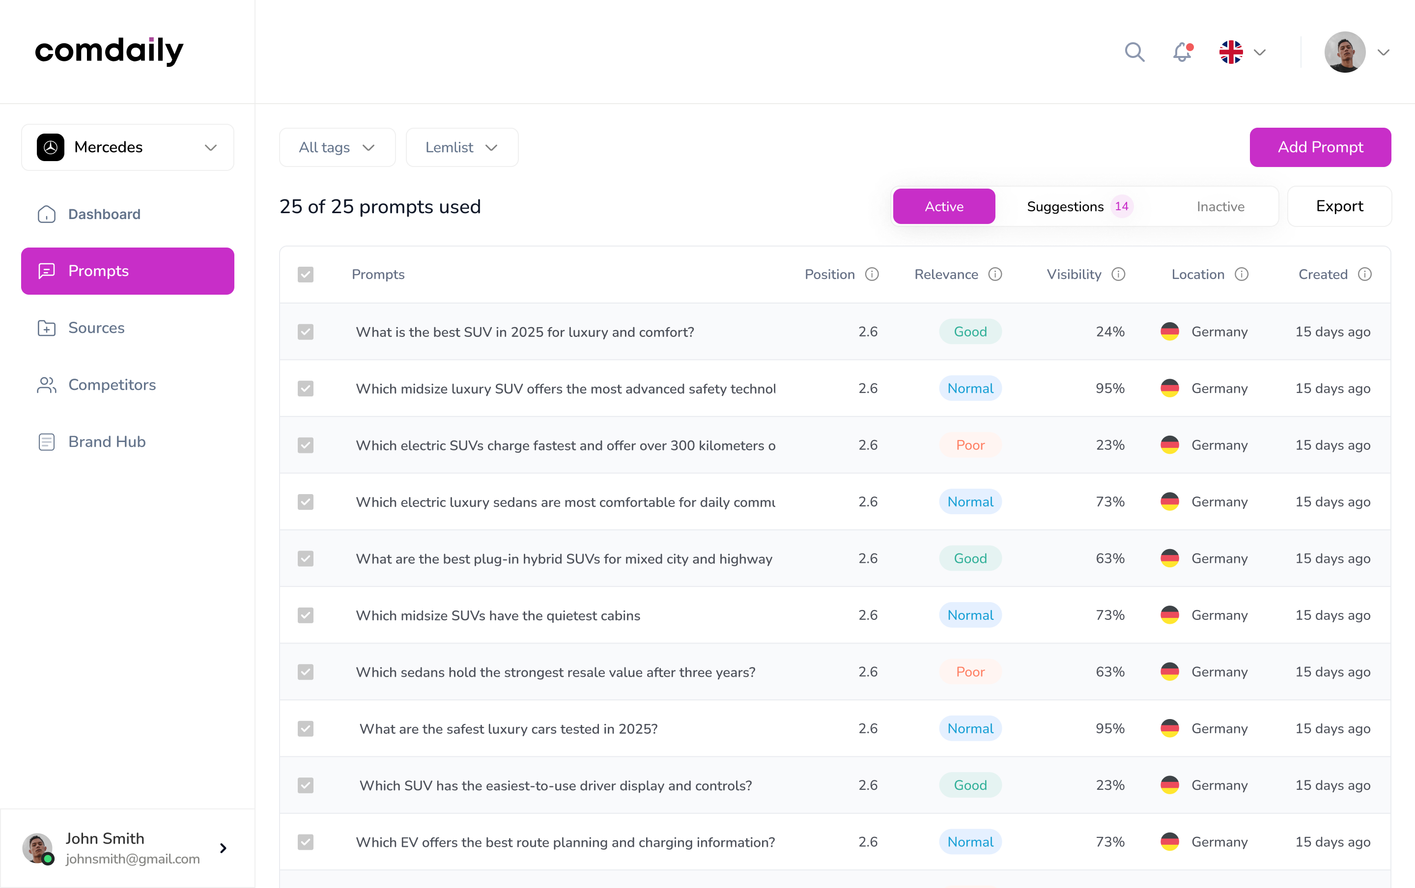The height and width of the screenshot is (888, 1415).
Task: Click the Position column info icon
Action: coord(872,274)
